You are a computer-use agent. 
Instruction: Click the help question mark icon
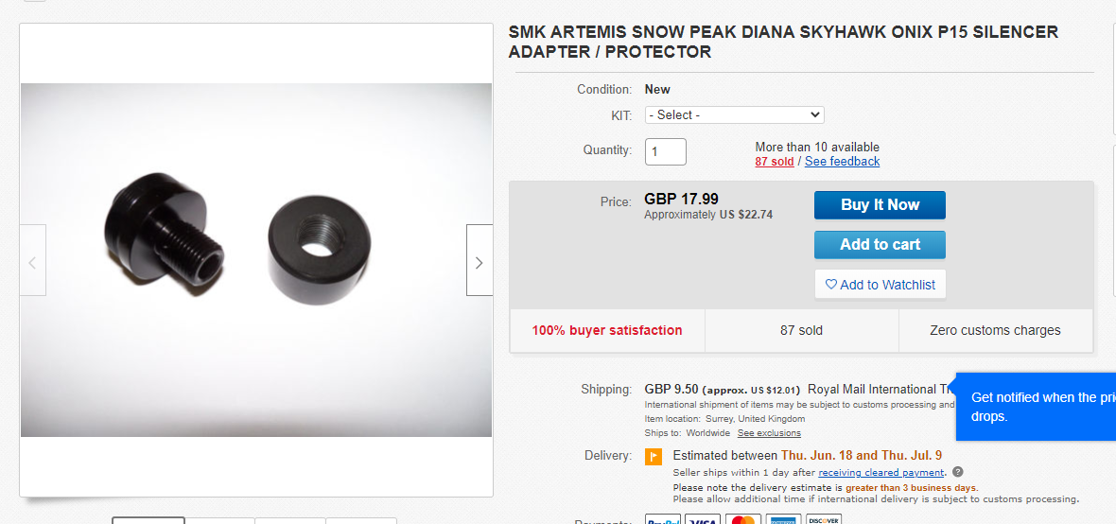coord(958,472)
